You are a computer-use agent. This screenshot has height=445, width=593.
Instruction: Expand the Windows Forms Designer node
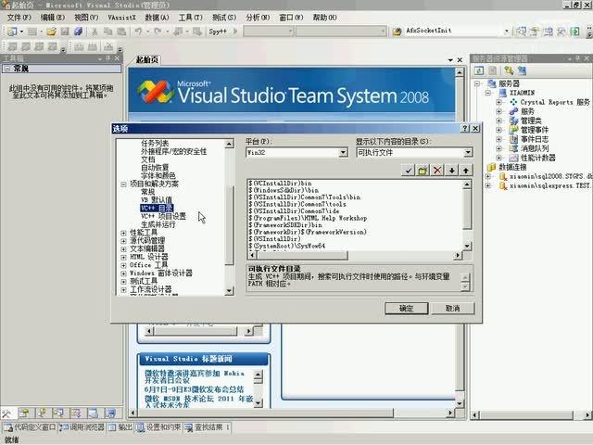[123, 273]
